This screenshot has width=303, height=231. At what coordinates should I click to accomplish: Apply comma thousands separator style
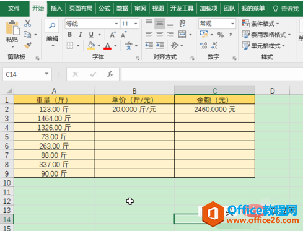(x=231, y=35)
